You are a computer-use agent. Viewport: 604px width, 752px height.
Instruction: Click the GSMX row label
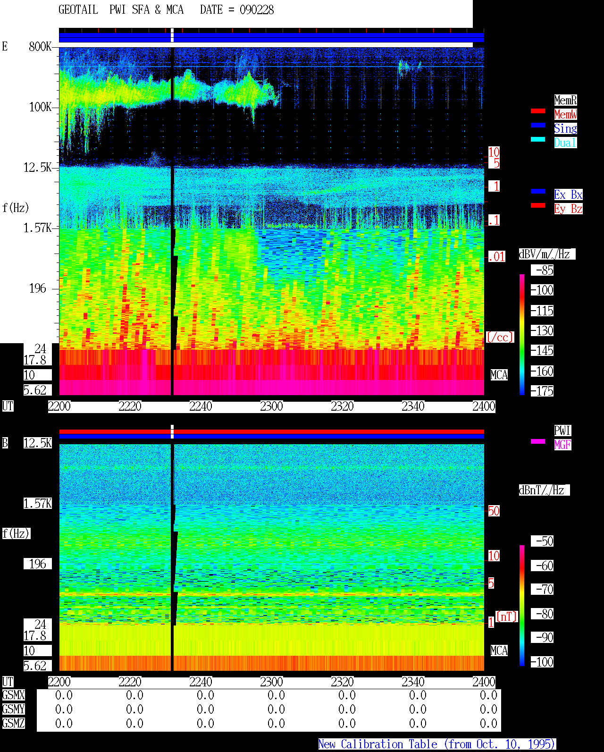click(x=13, y=695)
